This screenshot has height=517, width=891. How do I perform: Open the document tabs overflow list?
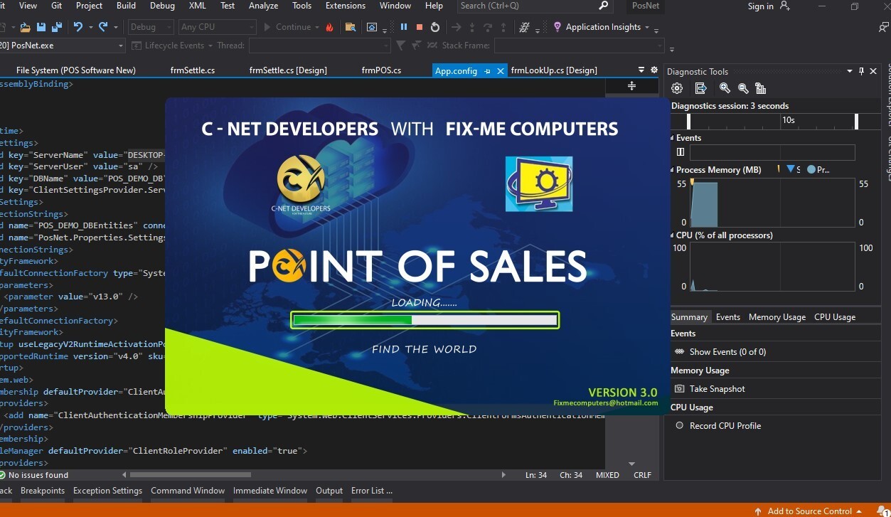(x=641, y=70)
